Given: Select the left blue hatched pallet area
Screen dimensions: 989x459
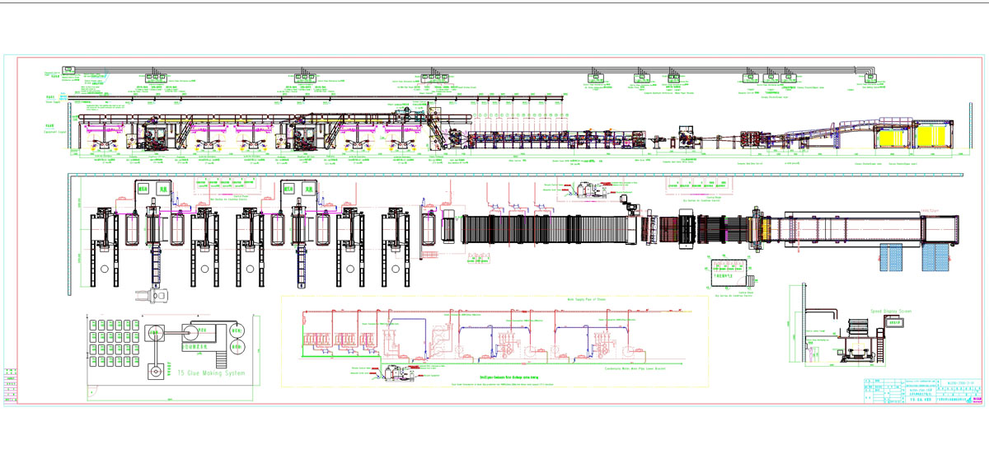Looking at the screenshot, I should click(x=891, y=260).
